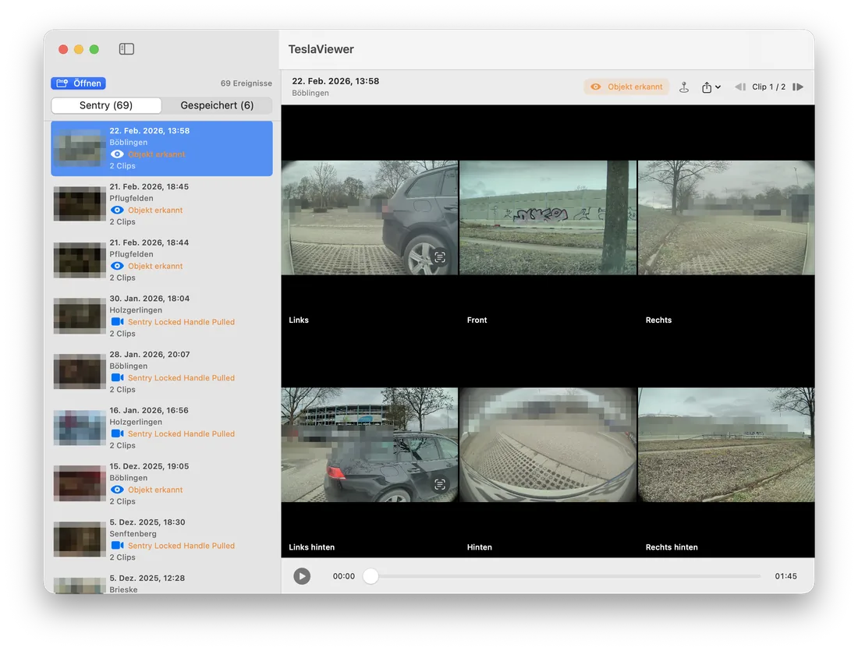The image size is (858, 651).
Task: Select the 28. Jan. 2026, 20:07 event
Action: [x=161, y=371]
